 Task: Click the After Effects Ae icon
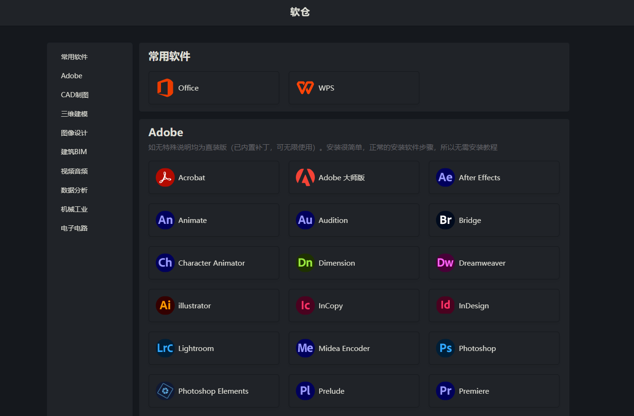tap(445, 177)
